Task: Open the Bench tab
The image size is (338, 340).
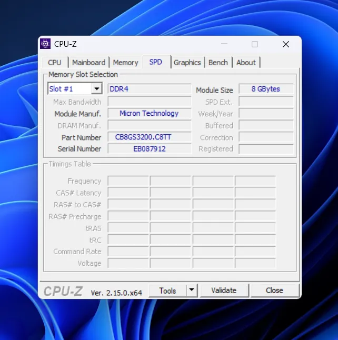Action: 218,62
